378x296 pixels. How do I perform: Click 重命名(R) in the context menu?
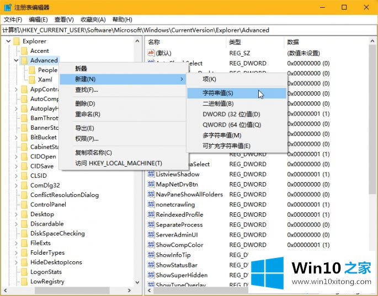point(123,114)
